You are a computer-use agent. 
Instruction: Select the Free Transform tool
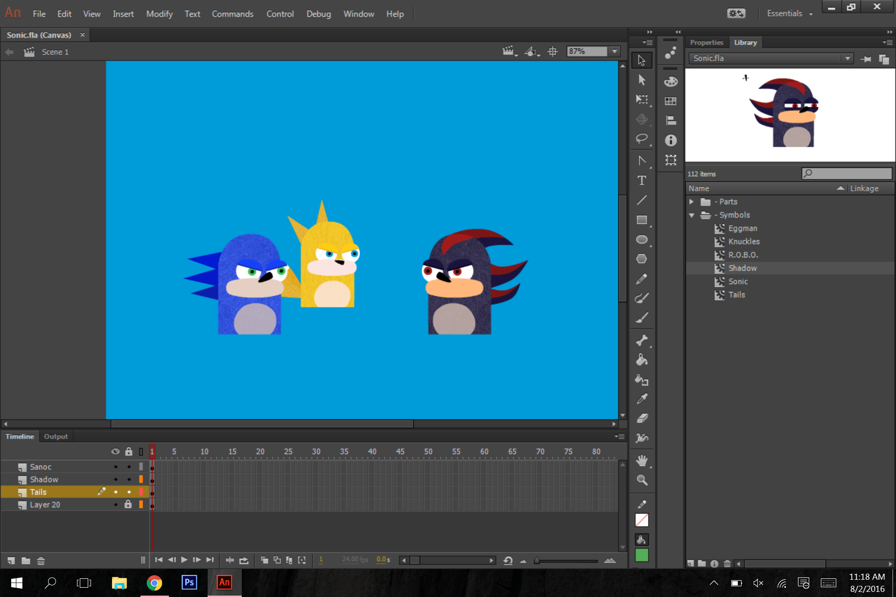click(642, 99)
